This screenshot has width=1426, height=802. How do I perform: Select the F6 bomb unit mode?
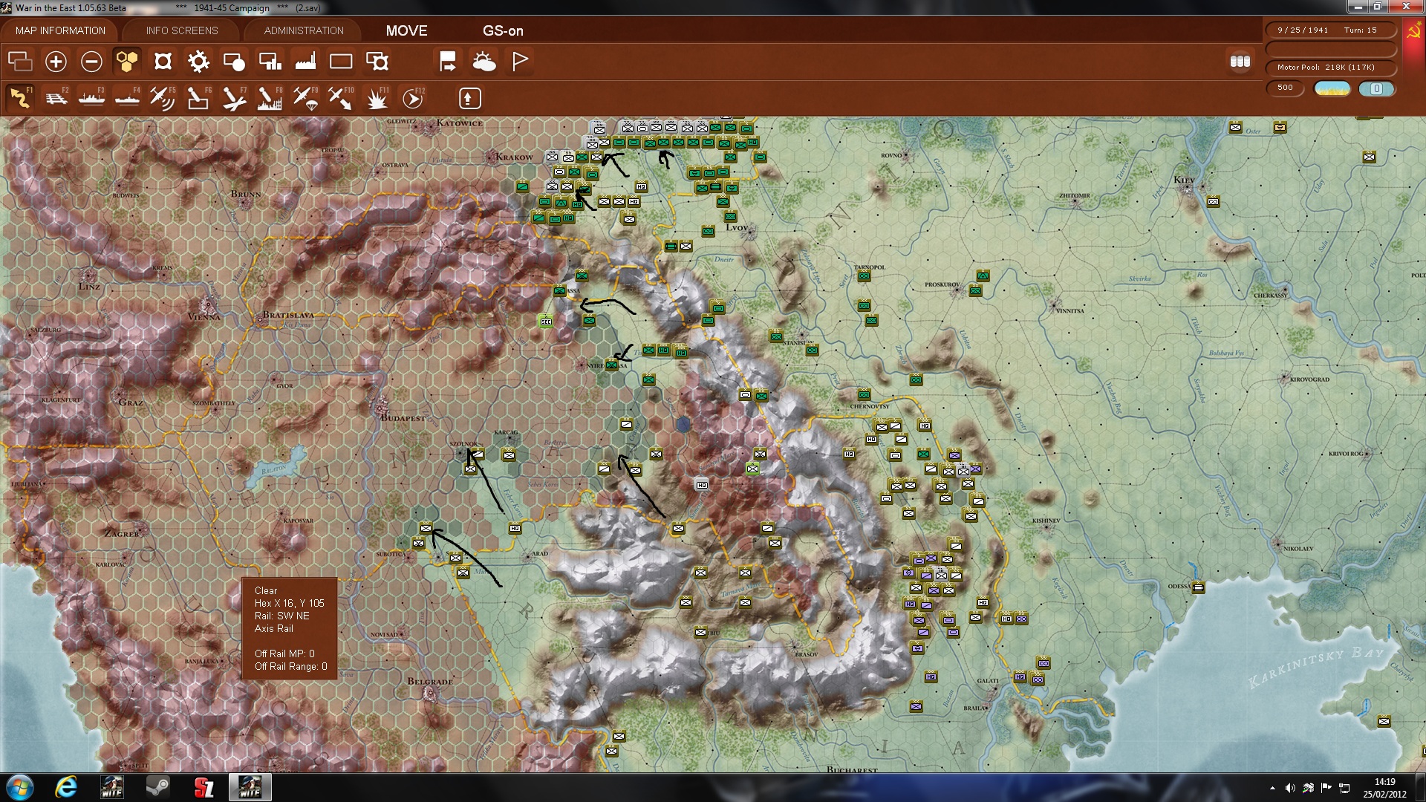point(198,98)
